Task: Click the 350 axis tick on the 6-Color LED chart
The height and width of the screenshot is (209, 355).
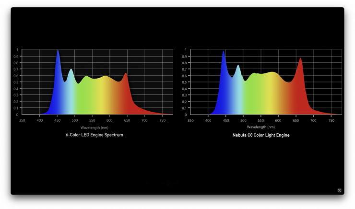Action: point(22,120)
